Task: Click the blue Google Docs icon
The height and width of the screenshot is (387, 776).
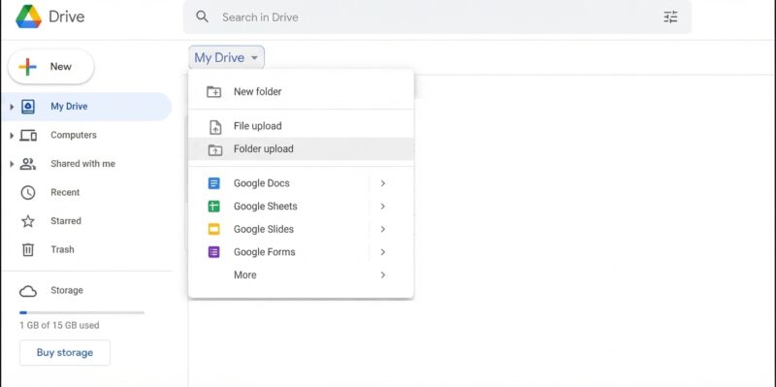Action: pyautogui.click(x=213, y=183)
